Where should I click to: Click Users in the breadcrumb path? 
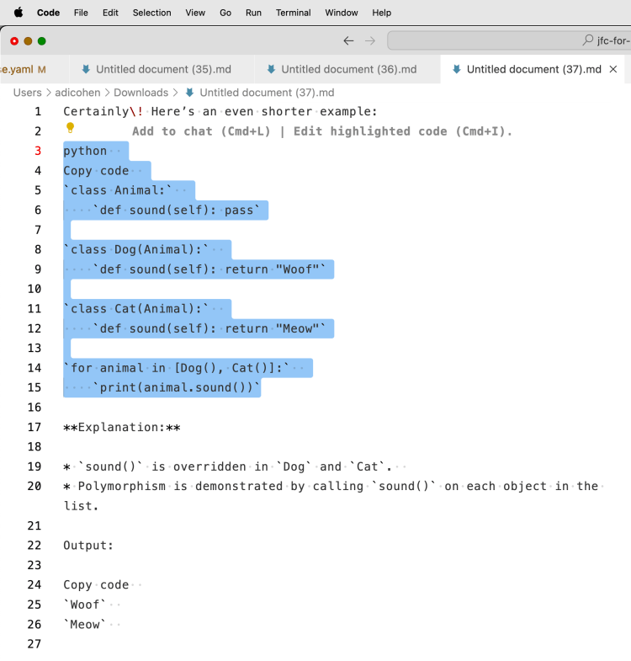28,93
